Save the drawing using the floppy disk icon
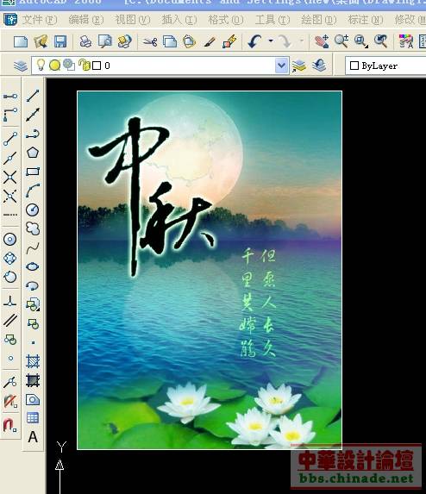The height and width of the screenshot is (494, 426). pyautogui.click(x=60, y=41)
